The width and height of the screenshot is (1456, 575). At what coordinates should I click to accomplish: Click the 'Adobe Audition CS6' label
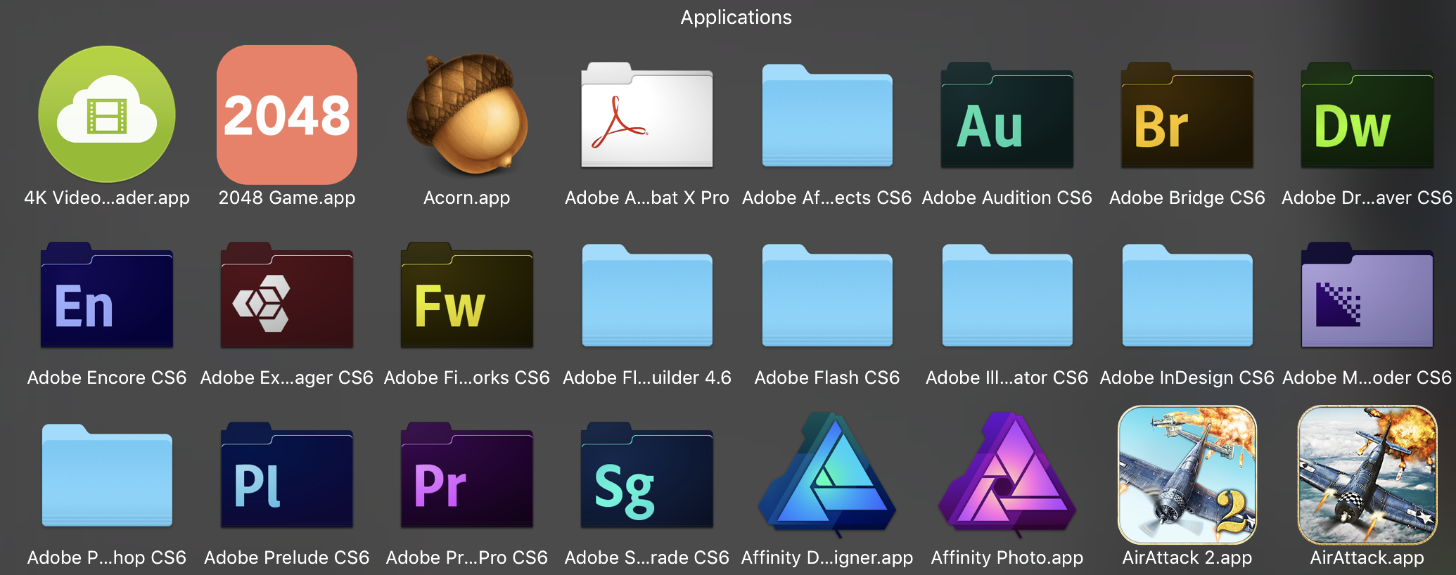1007,198
